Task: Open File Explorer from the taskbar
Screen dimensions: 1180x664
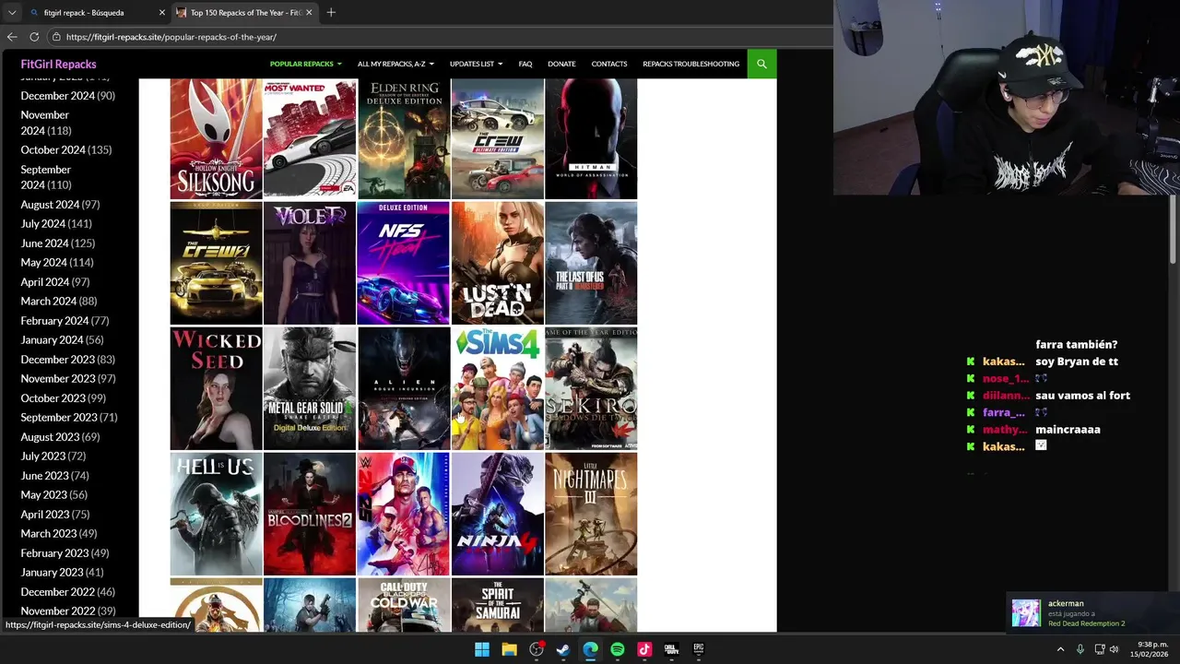Action: pos(509,649)
